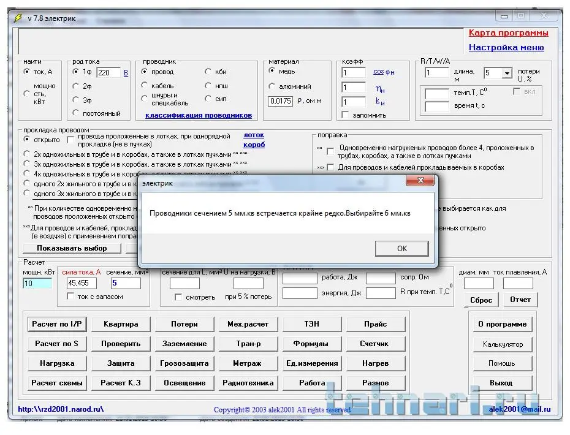Click Расчет по I/P button
The width and height of the screenshot is (570, 435).
57,324
